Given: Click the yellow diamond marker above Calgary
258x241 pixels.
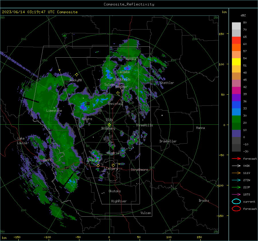Looking at the screenshot, I should 113,165.
